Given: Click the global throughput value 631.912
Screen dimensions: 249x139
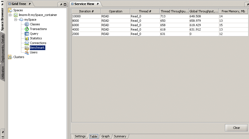Looking at the screenshot, I should 204,29.
